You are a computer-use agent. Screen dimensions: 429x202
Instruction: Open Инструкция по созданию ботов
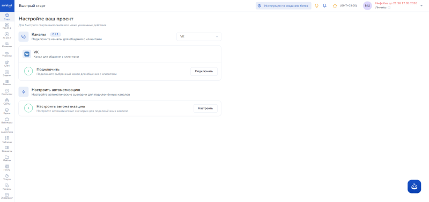[x=284, y=6]
